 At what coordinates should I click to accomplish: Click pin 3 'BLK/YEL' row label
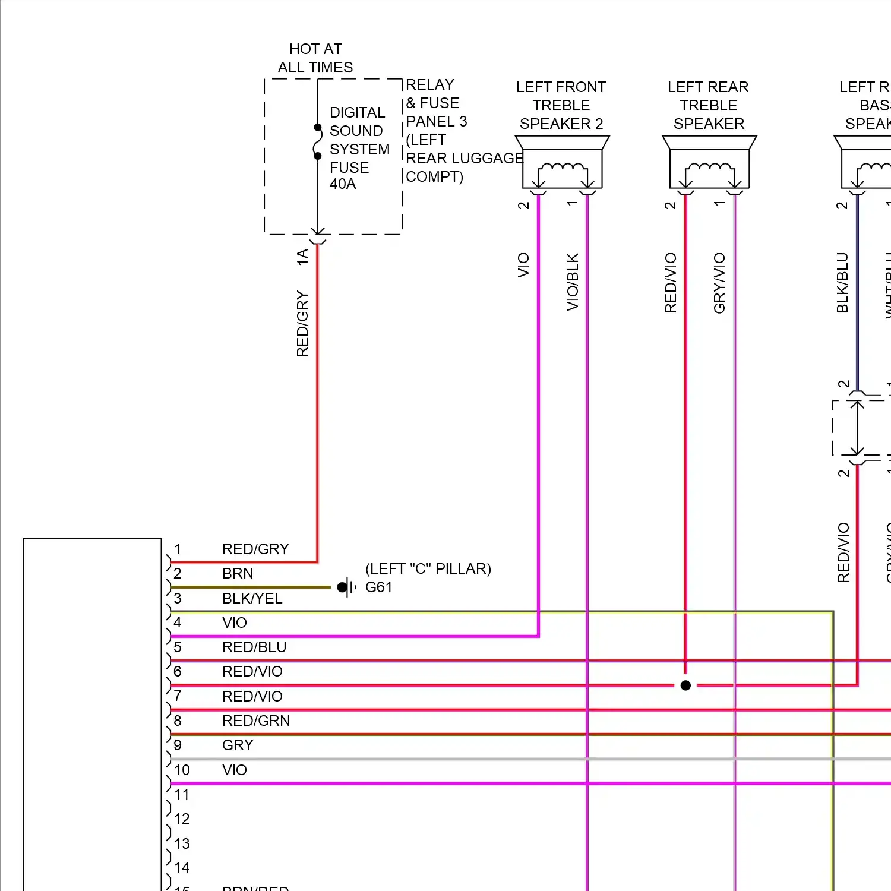[x=252, y=598]
